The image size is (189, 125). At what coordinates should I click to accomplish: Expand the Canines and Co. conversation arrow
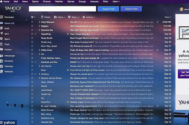pyautogui.click(x=35, y=62)
